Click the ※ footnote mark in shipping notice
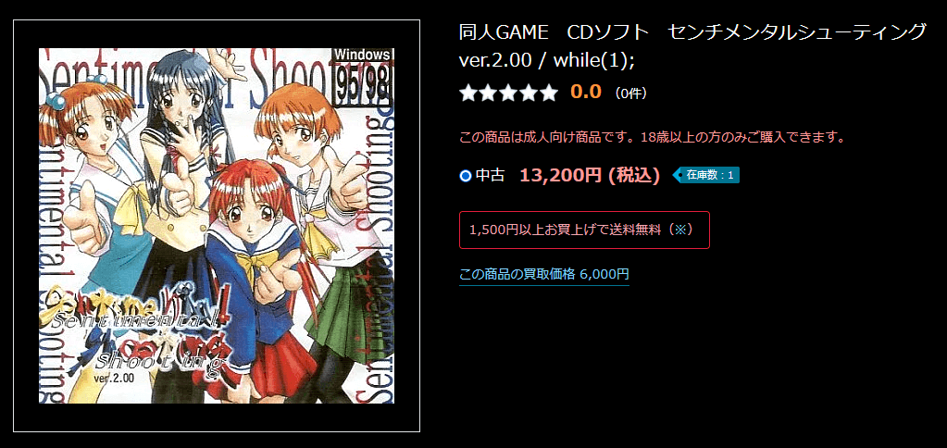947x448 pixels. pos(679,230)
